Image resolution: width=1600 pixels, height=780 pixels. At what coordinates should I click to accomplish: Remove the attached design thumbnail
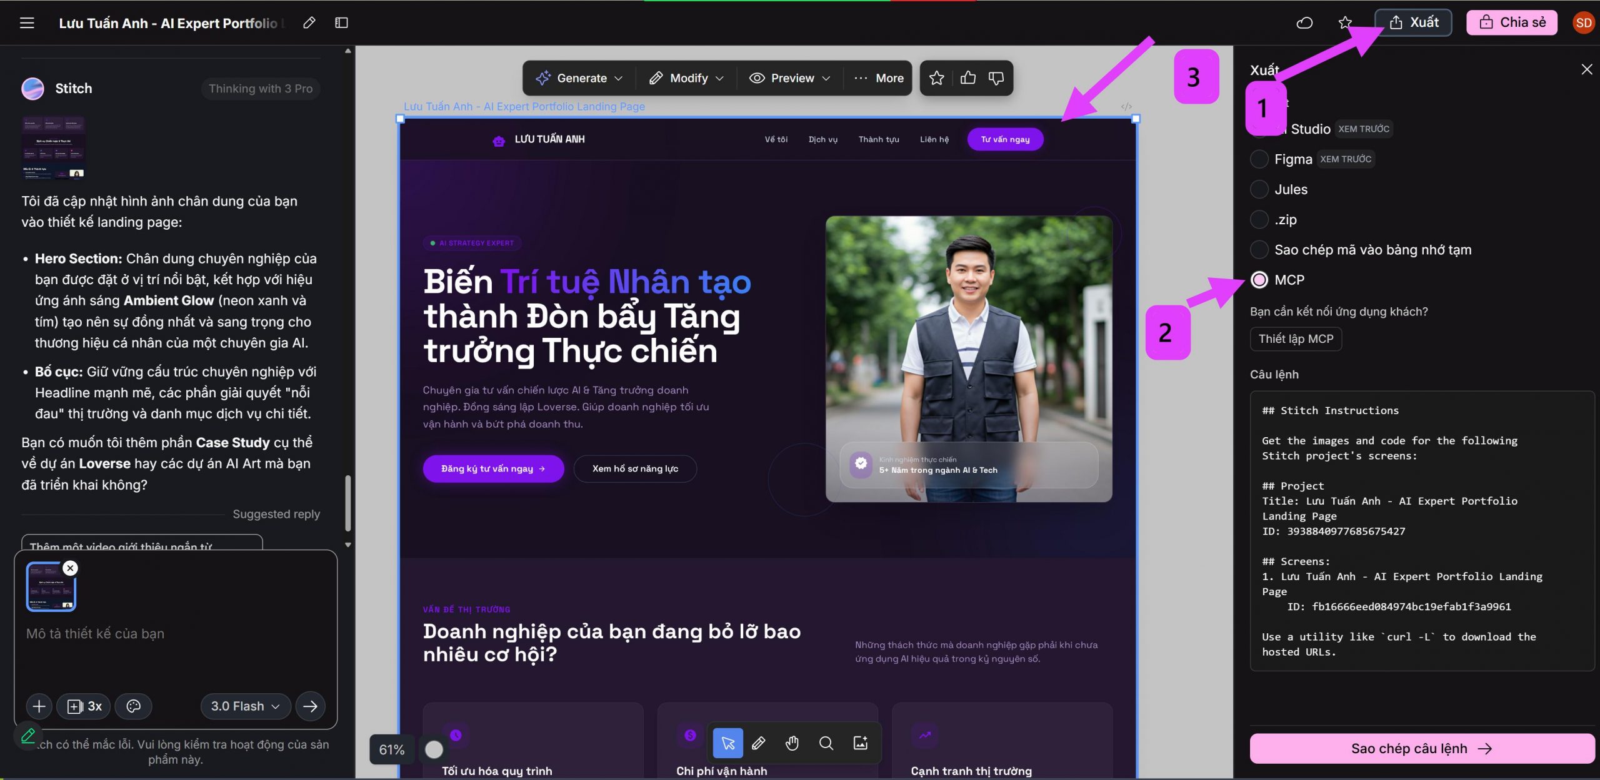click(70, 568)
